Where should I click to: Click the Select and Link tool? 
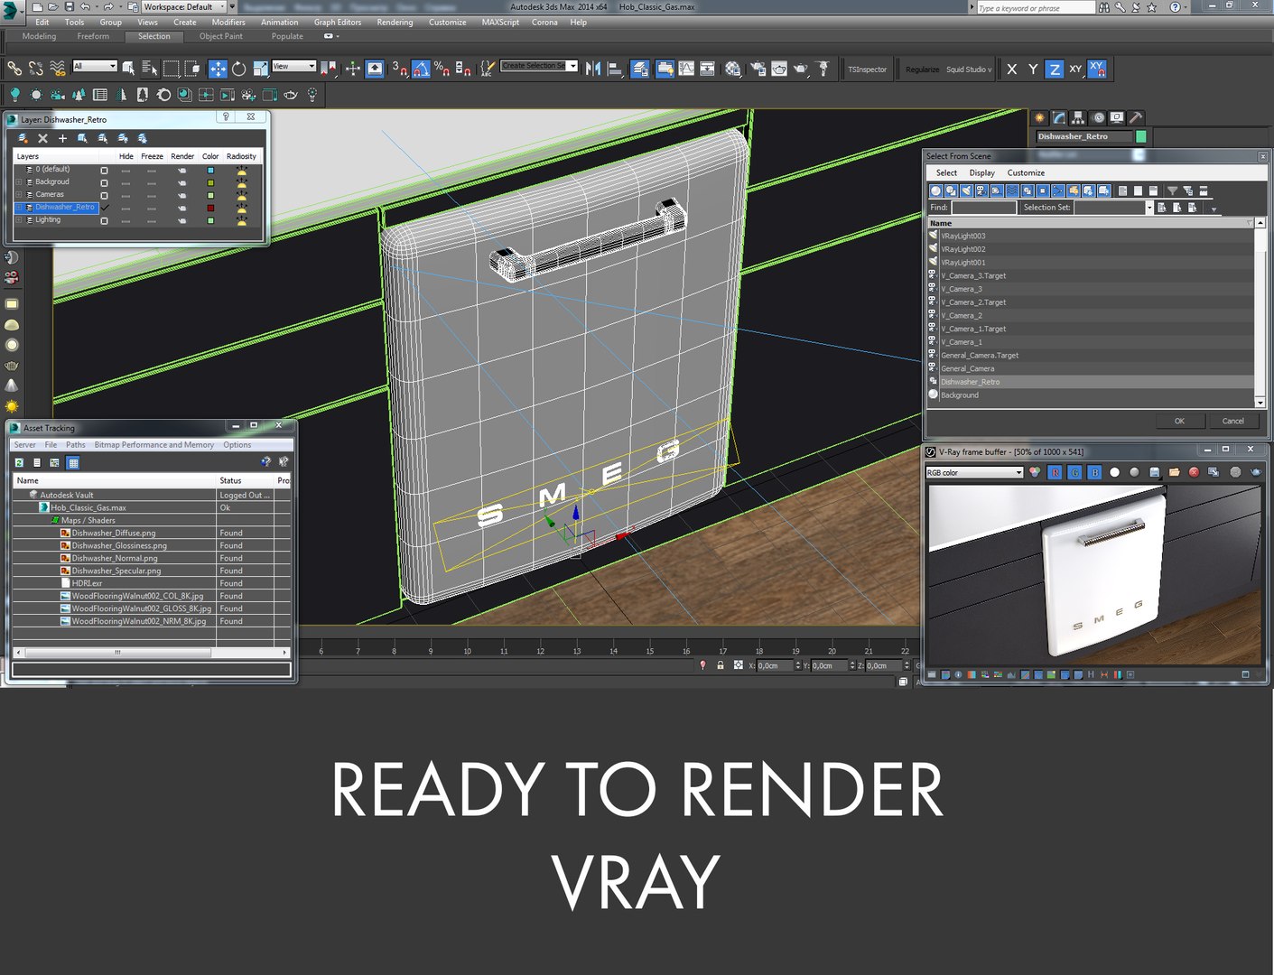(x=14, y=69)
